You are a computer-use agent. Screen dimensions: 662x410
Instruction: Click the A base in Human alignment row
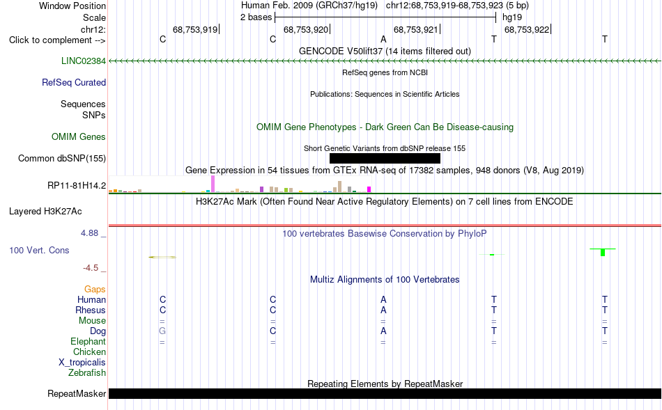pos(383,299)
